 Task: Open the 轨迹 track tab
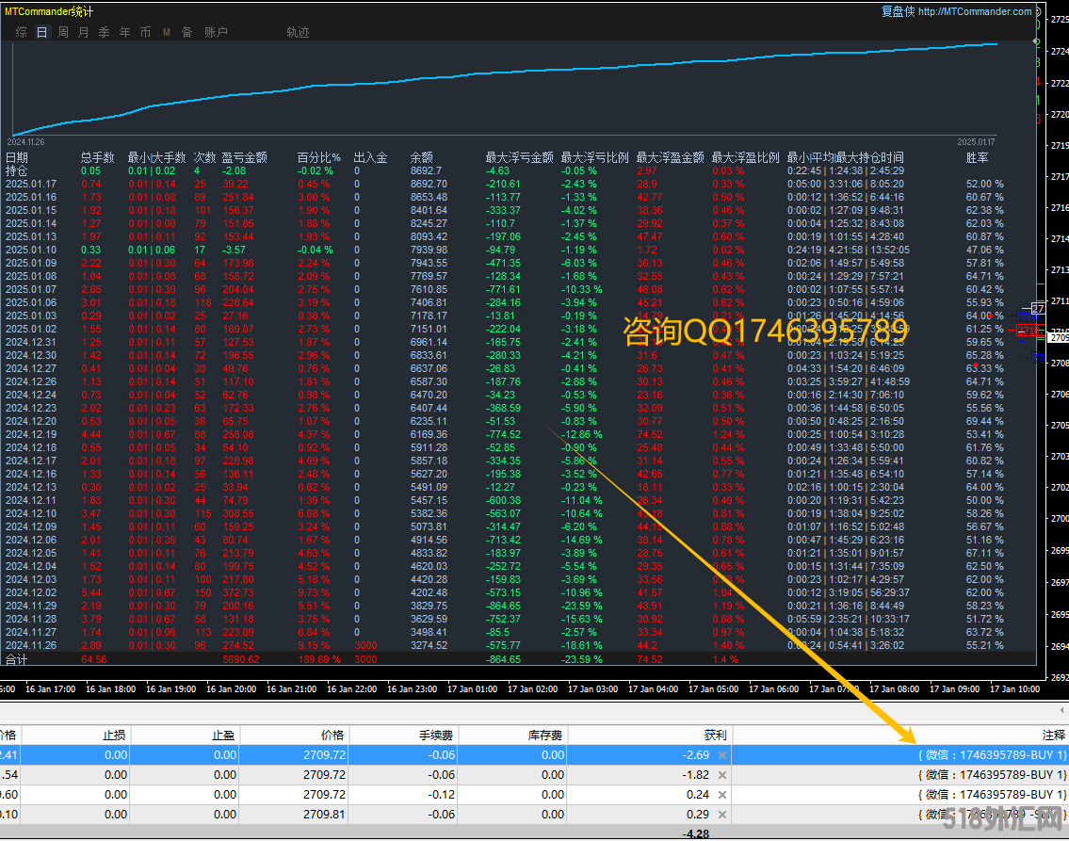(x=298, y=32)
